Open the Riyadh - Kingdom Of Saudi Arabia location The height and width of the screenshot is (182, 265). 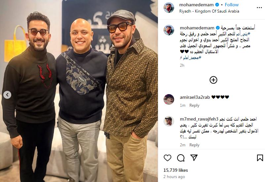pyautogui.click(x=209, y=11)
